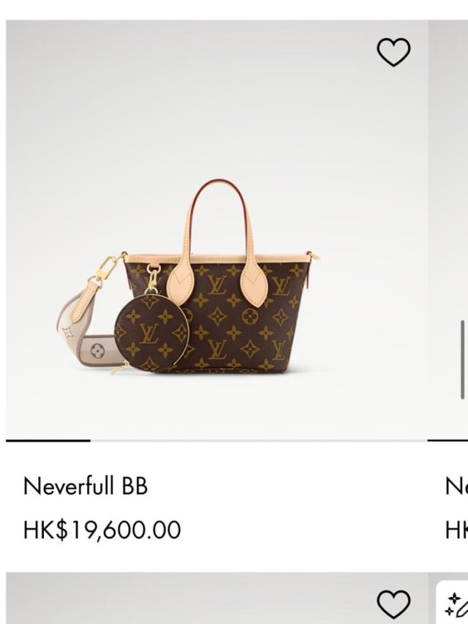Tap the heart icon on the lower product card
The image size is (468, 624).
pos(393,604)
